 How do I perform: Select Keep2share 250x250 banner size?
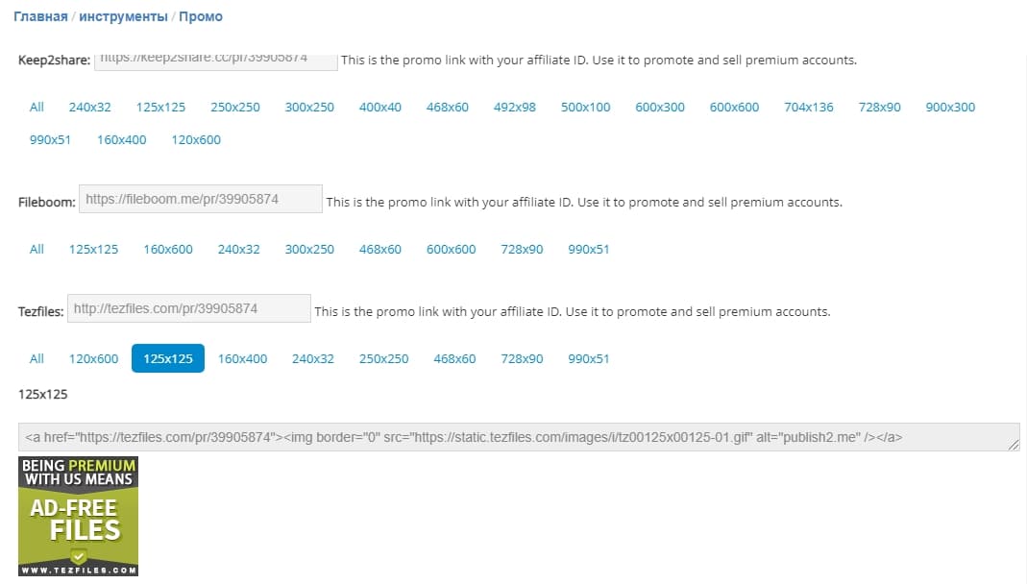[235, 107]
